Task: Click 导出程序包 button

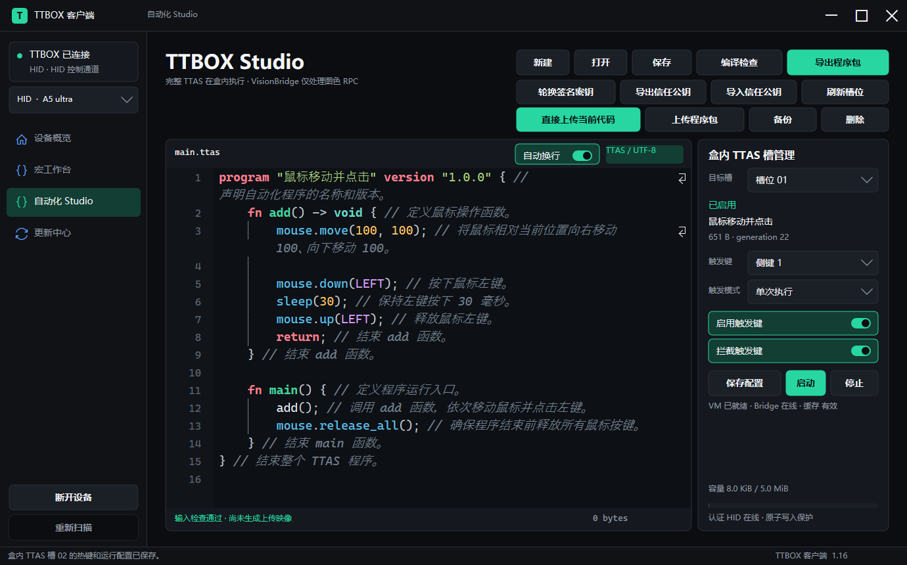Action: [x=838, y=62]
